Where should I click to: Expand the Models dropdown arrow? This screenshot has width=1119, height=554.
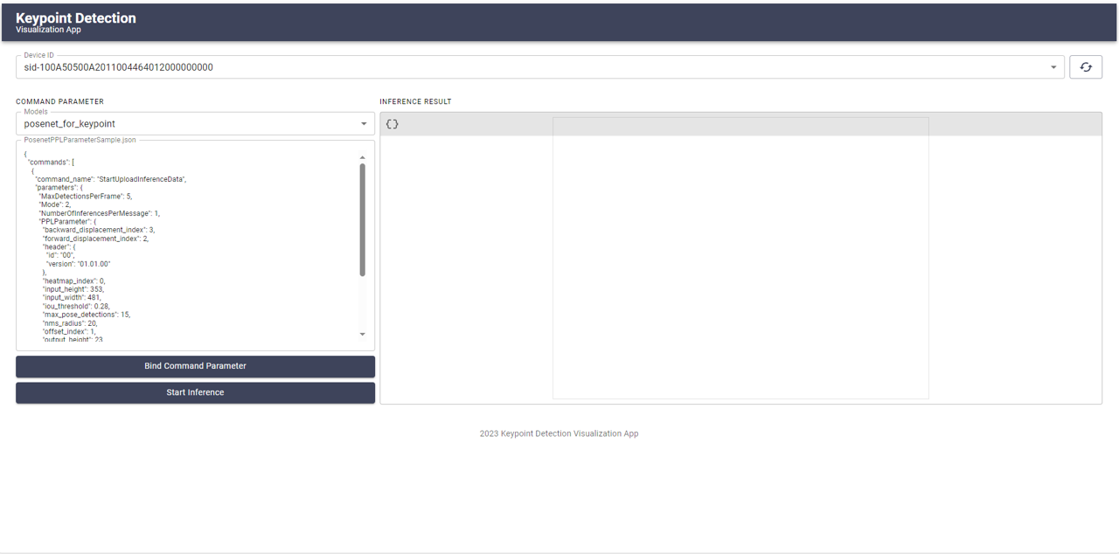(x=364, y=124)
